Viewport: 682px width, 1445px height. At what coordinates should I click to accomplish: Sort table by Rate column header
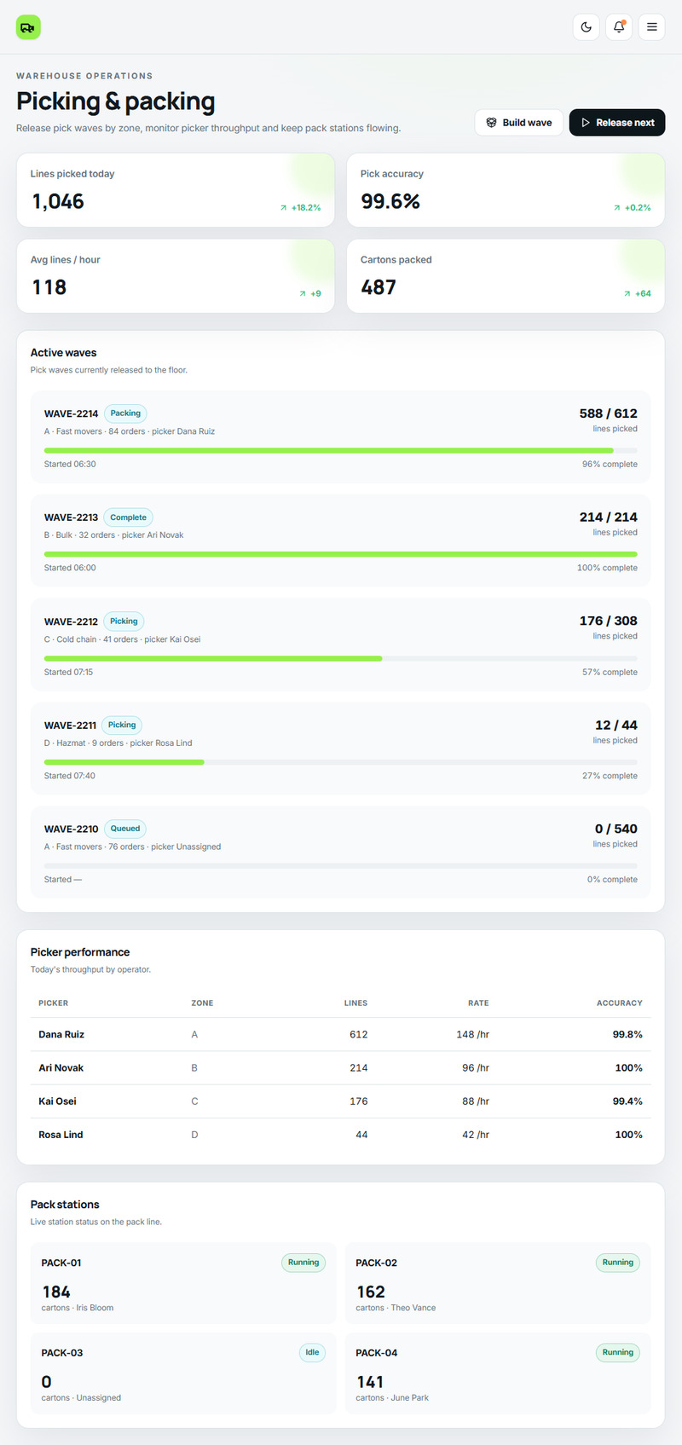[x=478, y=1003]
